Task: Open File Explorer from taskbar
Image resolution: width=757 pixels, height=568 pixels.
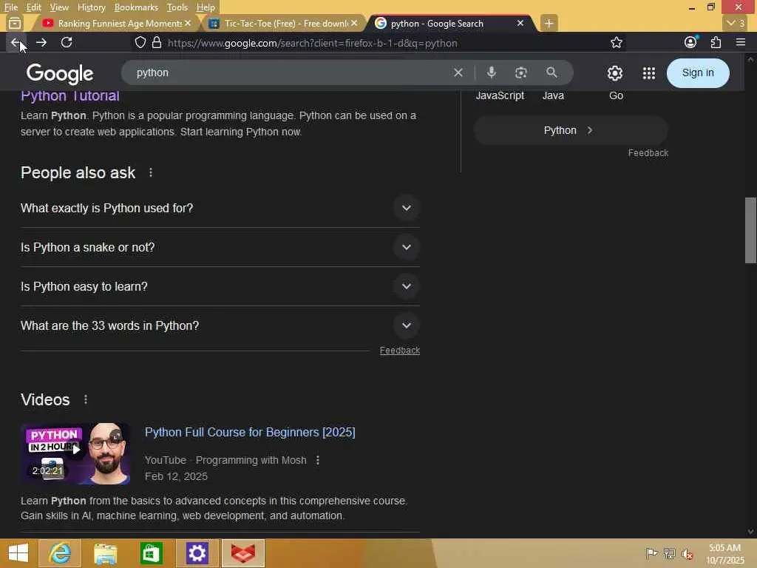Action: (105, 553)
